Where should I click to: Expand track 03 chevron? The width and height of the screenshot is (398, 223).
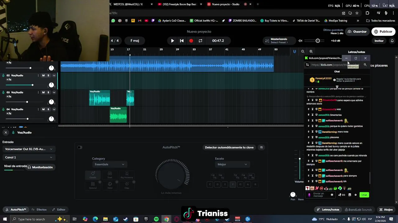click(x=54, y=92)
